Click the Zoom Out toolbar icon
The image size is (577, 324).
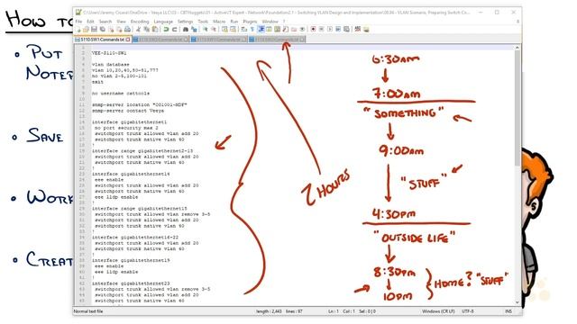[x=214, y=30]
